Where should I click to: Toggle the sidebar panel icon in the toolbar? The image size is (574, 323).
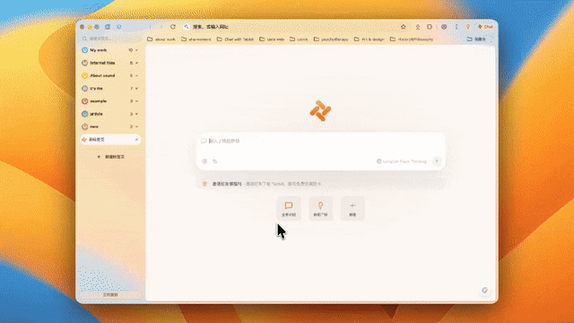pyautogui.click(x=108, y=27)
